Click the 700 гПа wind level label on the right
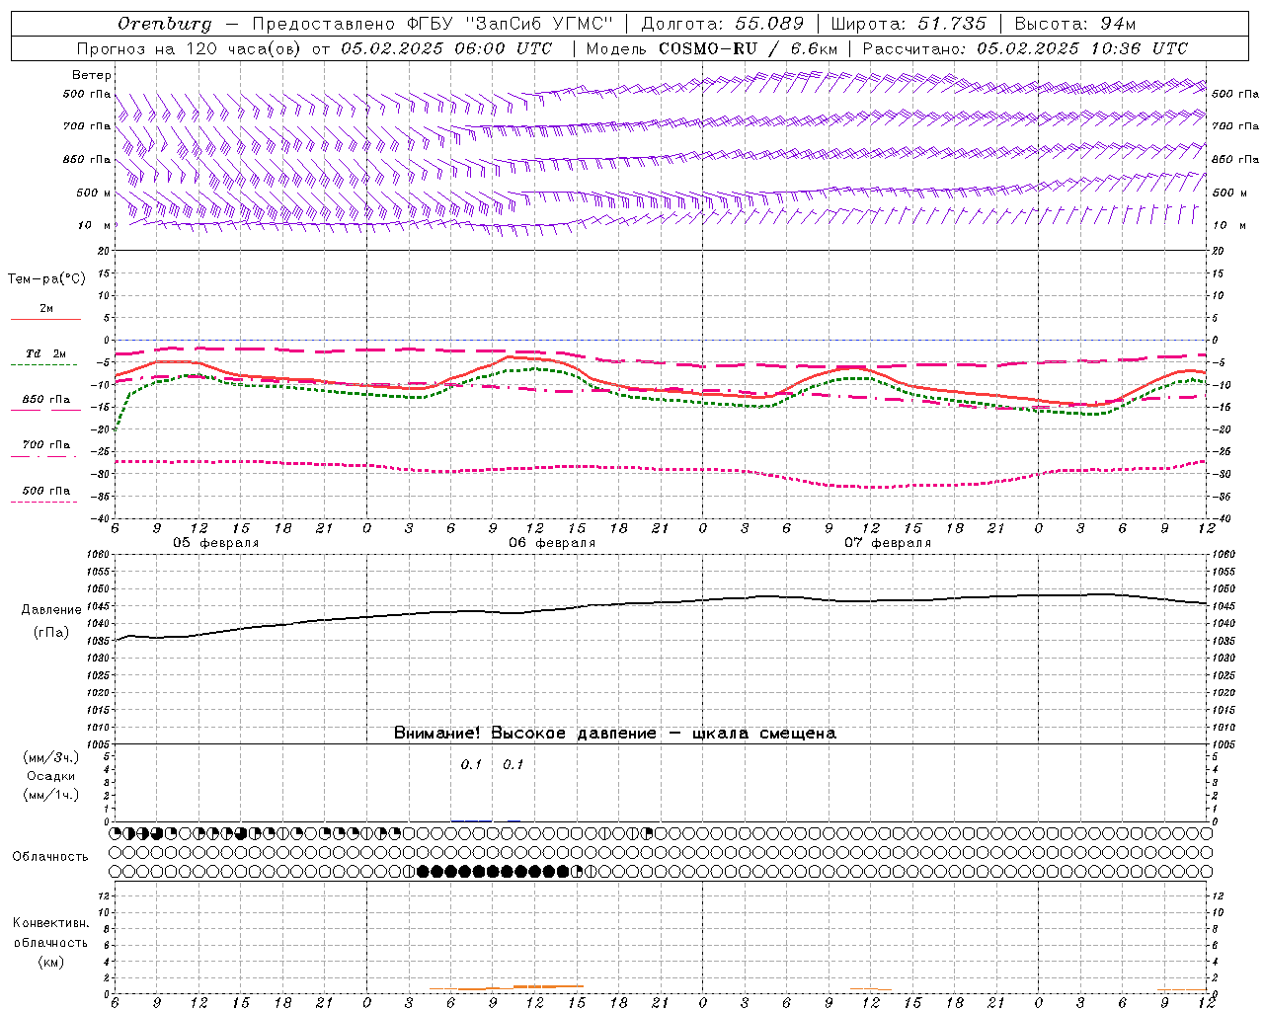The height and width of the screenshot is (1011, 1264). pyautogui.click(x=1235, y=126)
